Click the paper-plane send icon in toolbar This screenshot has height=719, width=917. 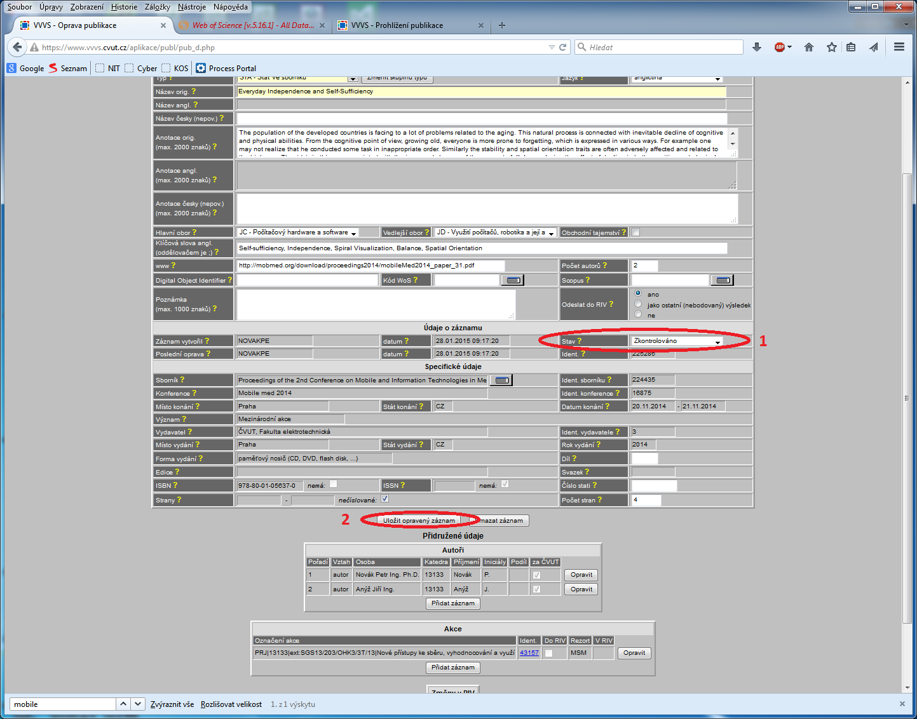coord(874,47)
